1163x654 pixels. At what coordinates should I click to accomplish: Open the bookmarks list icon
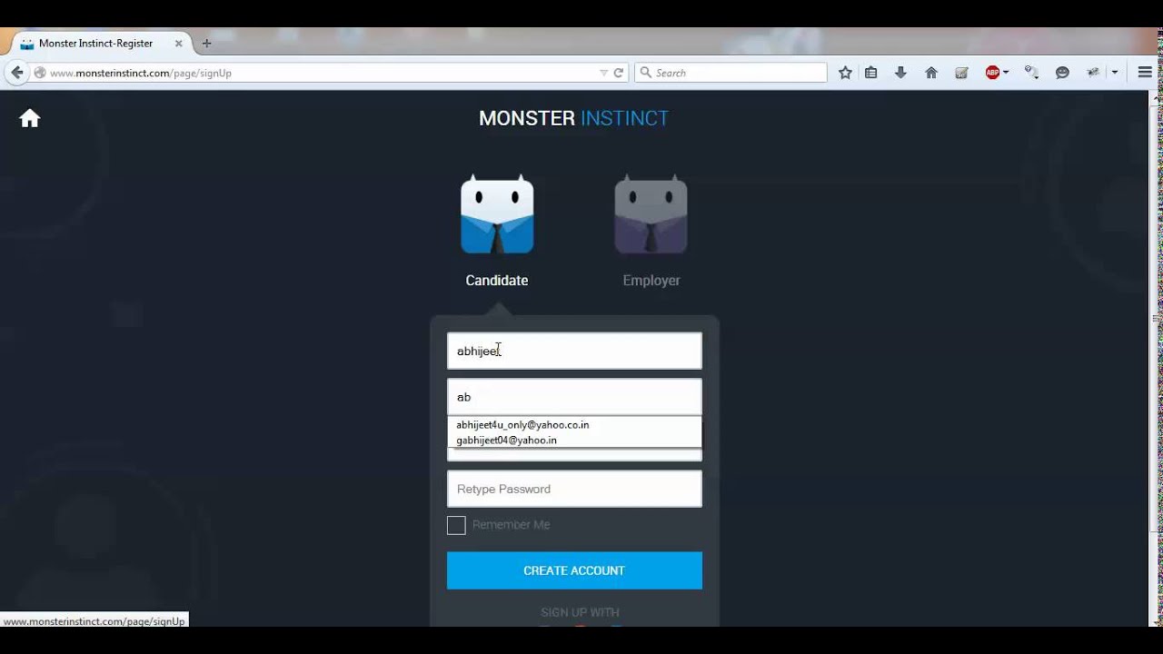[871, 73]
